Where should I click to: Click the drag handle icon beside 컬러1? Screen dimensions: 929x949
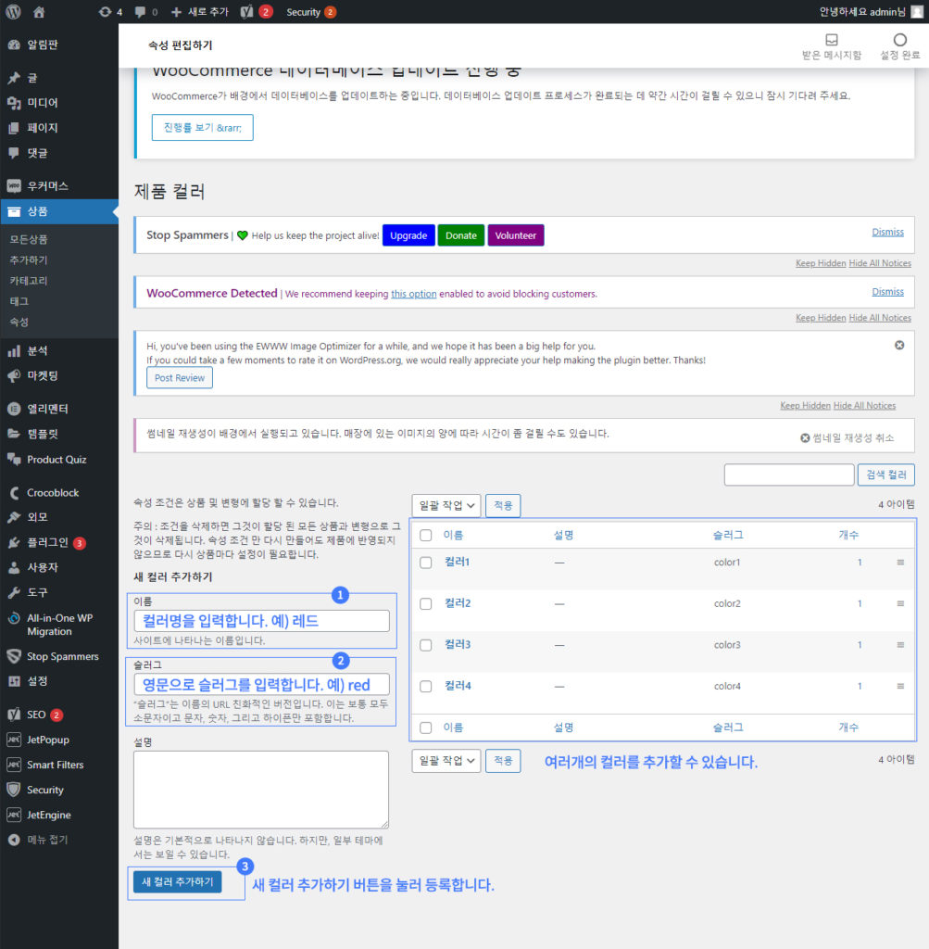click(899, 563)
